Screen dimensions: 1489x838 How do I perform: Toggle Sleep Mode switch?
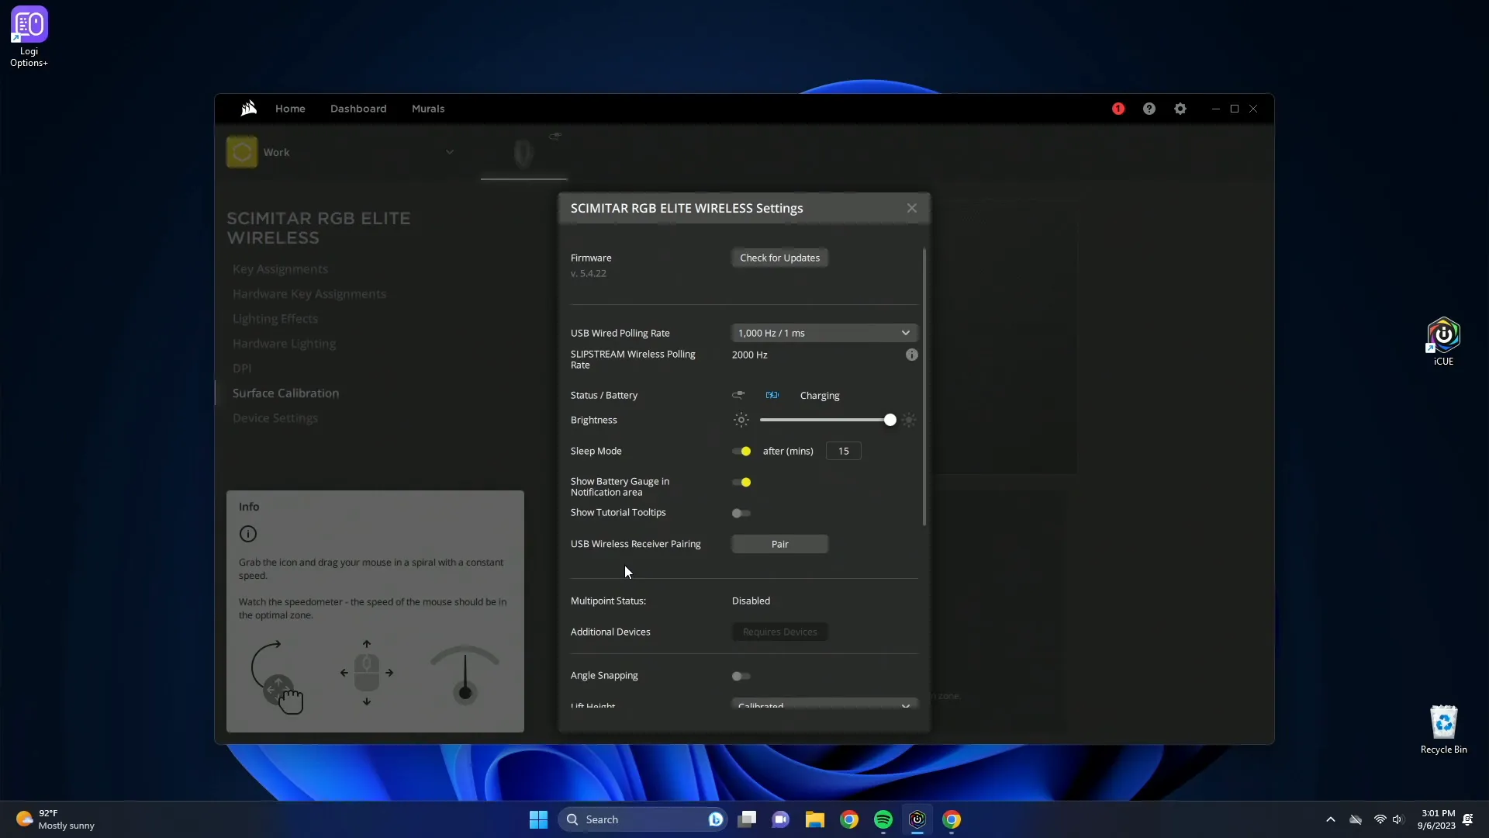741,452
